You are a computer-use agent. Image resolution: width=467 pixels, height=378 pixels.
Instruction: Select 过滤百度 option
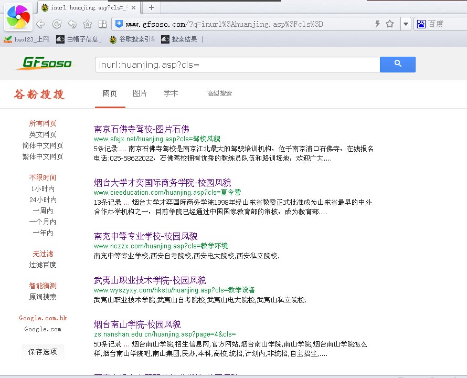43,265
